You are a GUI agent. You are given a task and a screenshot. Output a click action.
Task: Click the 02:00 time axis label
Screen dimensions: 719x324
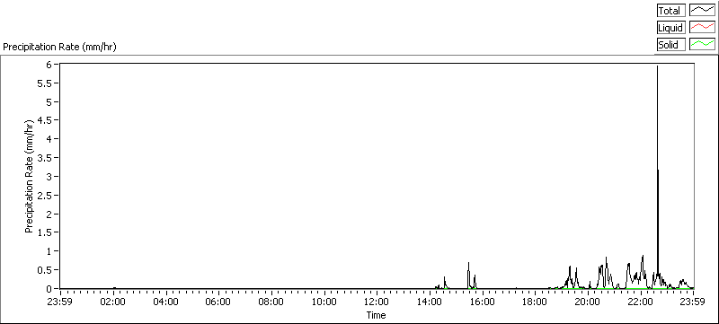point(113,302)
